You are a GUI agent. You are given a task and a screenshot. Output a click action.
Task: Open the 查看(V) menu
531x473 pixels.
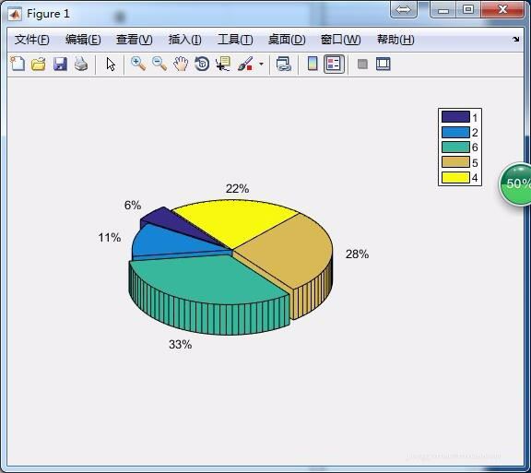(134, 40)
